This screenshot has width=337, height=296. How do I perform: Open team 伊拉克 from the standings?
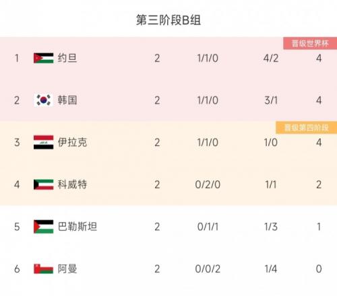72,142
